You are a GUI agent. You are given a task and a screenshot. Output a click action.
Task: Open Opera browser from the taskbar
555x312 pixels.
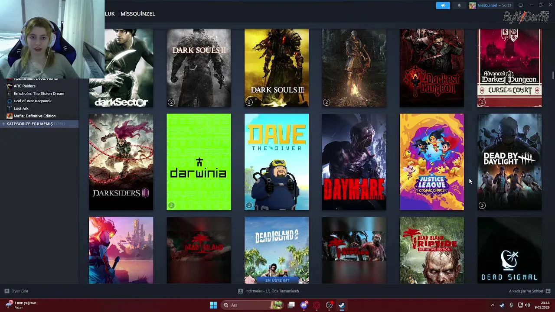pyautogui.click(x=317, y=305)
